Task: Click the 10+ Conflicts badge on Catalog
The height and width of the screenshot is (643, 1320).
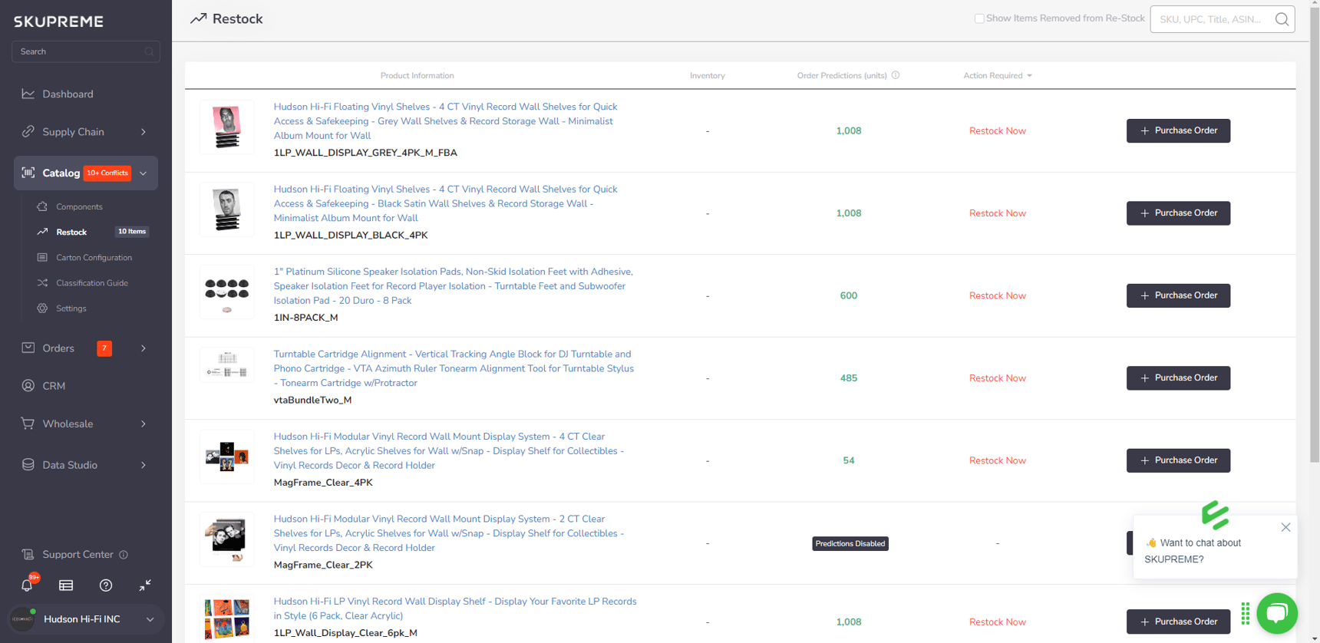Action: (107, 173)
